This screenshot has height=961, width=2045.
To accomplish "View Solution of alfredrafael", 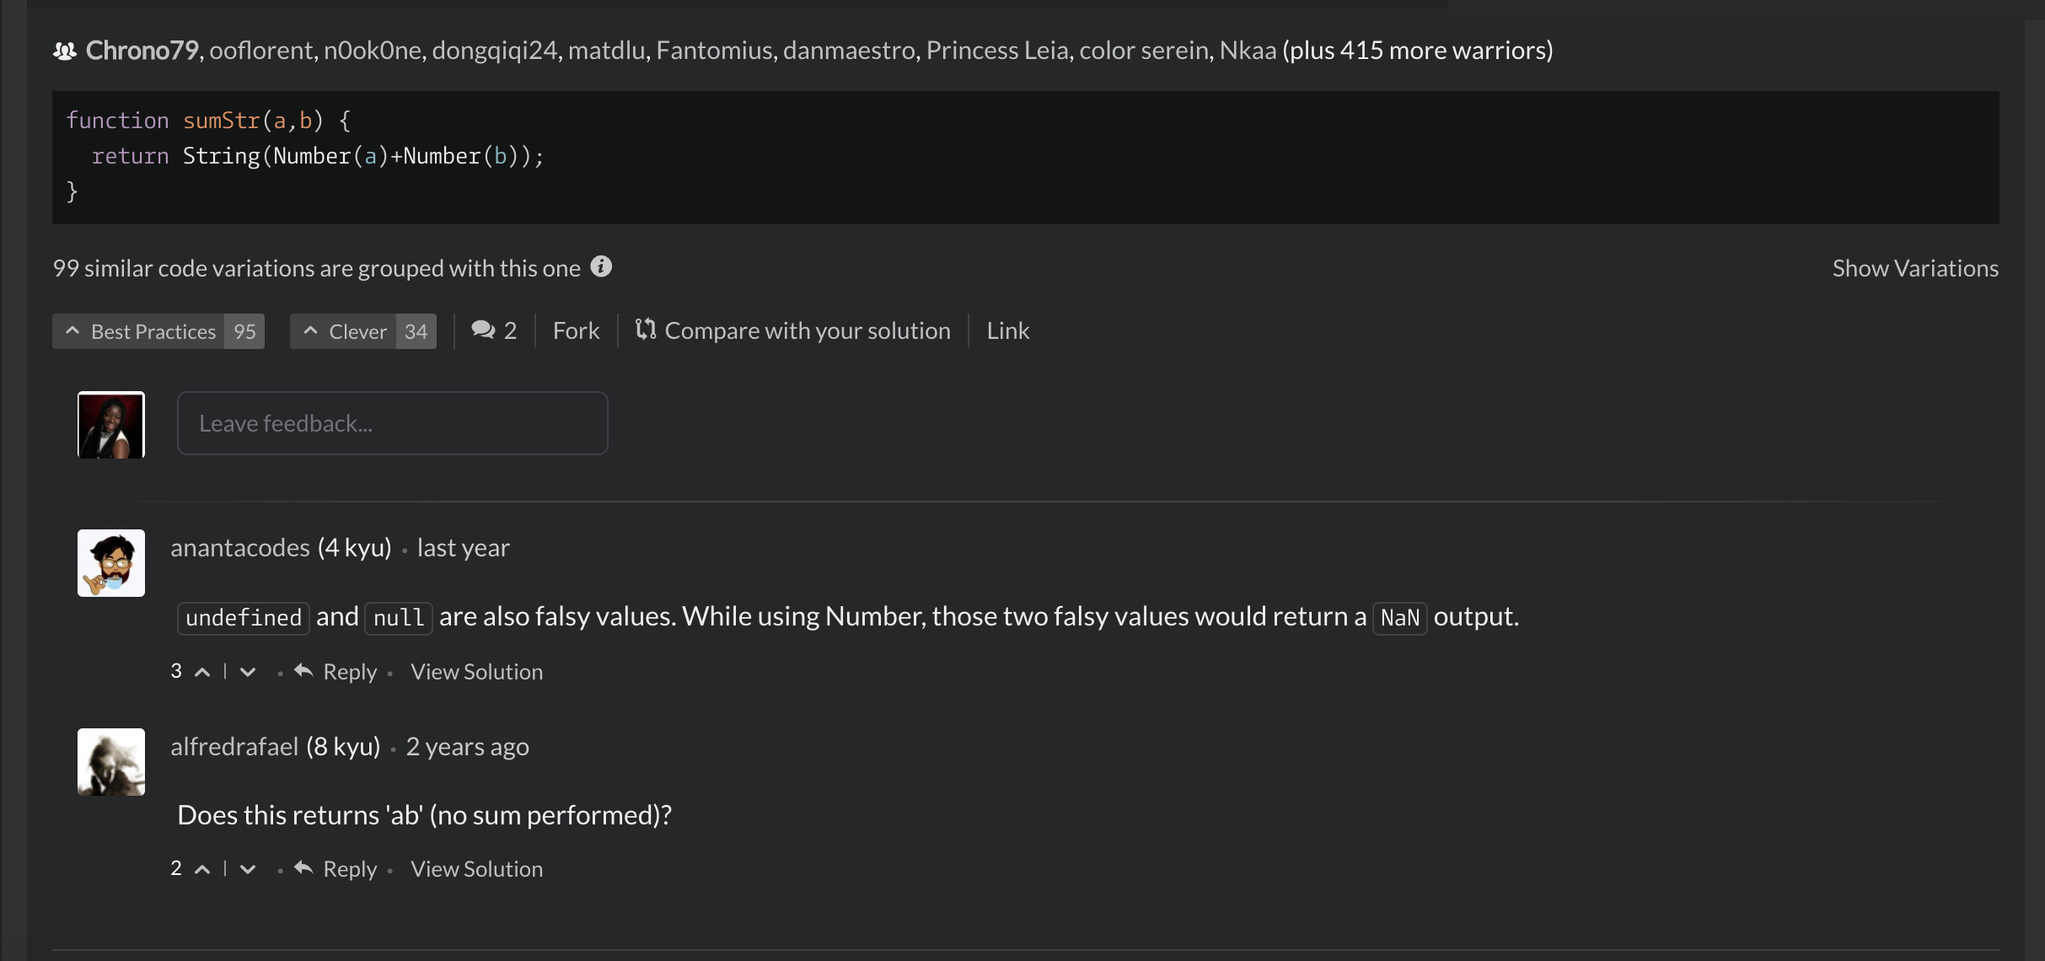I will coord(476,869).
